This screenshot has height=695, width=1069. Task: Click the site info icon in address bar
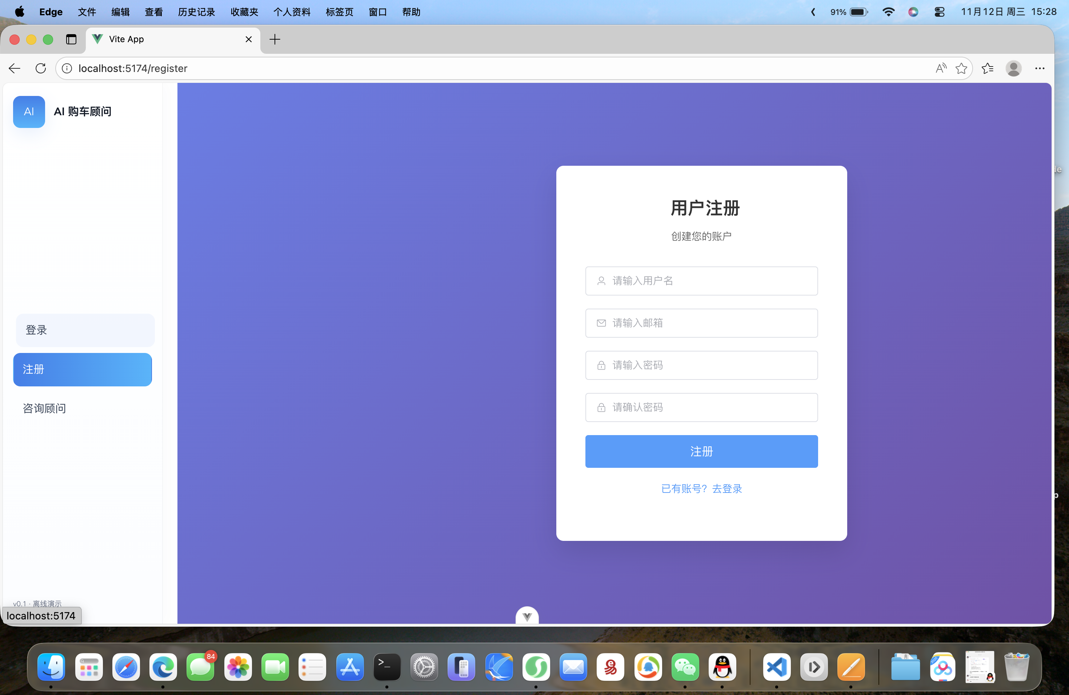coord(67,68)
